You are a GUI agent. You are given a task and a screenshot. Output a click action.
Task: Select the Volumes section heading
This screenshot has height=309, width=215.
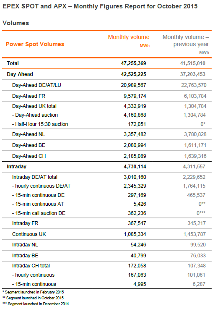coord(16,23)
